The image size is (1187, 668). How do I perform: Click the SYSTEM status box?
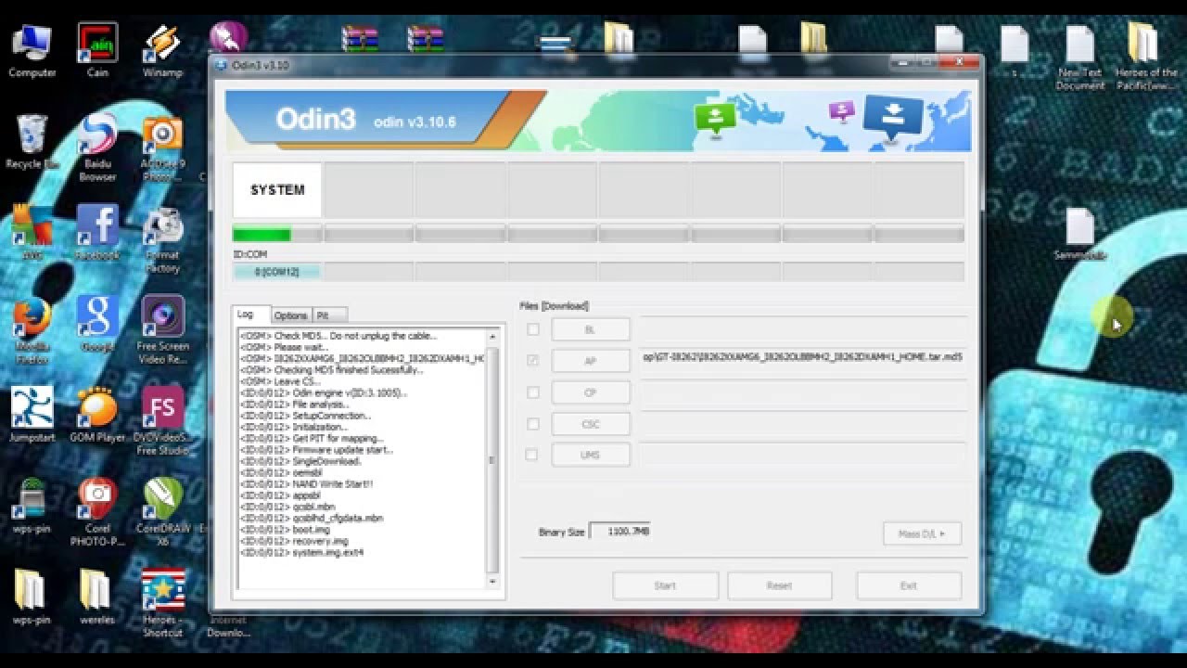(x=277, y=189)
